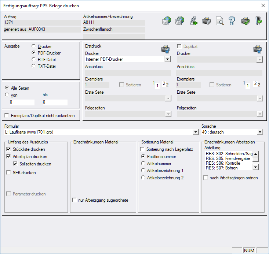
Task: Open the Erstdruck Drucker dropdown
Action: point(167,59)
